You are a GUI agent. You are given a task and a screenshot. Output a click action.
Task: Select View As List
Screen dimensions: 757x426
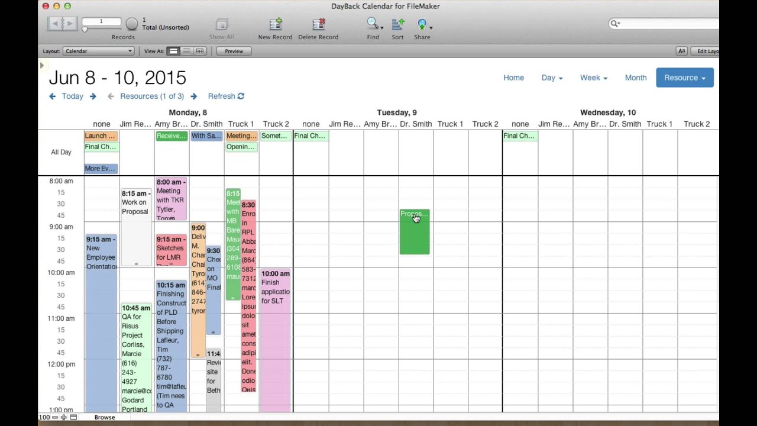(186, 51)
